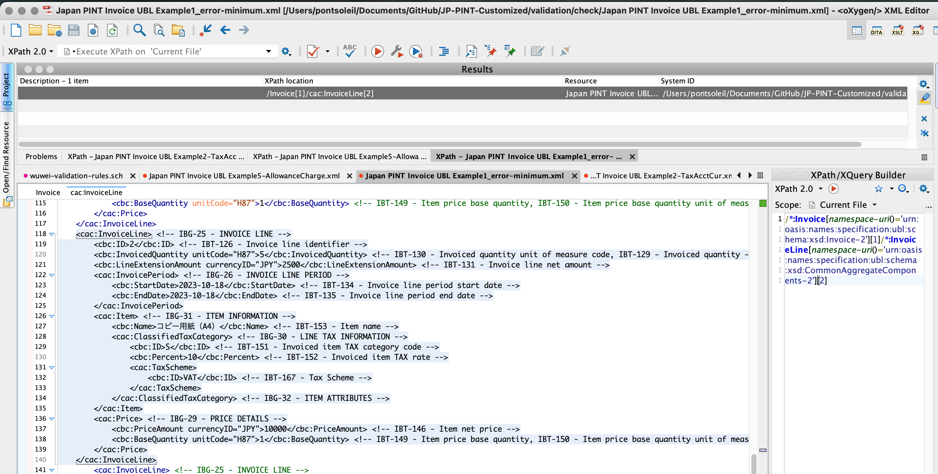This screenshot has height=474, width=938.
Task: Run the ABC spell check
Action: click(349, 51)
